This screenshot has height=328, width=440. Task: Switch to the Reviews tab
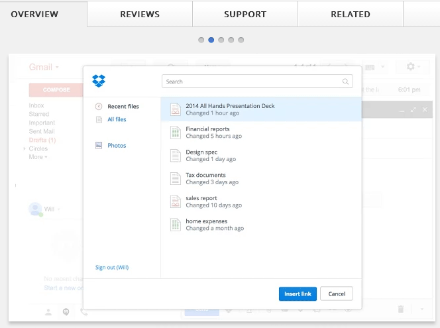coord(140,14)
